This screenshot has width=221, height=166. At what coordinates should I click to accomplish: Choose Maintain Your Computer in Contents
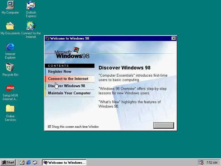pyautogui.click(x=70, y=93)
